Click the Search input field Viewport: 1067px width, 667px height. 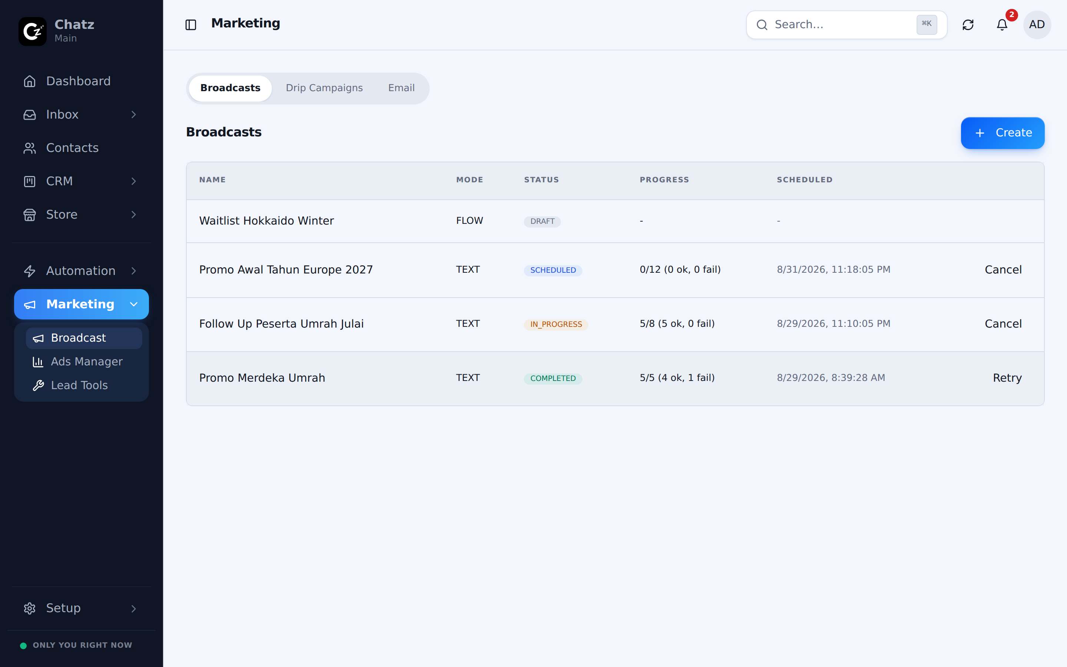(847, 25)
